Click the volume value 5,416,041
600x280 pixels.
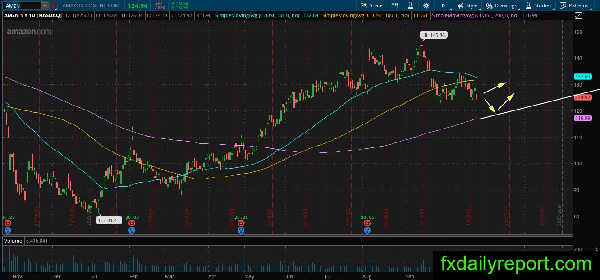(x=37, y=241)
